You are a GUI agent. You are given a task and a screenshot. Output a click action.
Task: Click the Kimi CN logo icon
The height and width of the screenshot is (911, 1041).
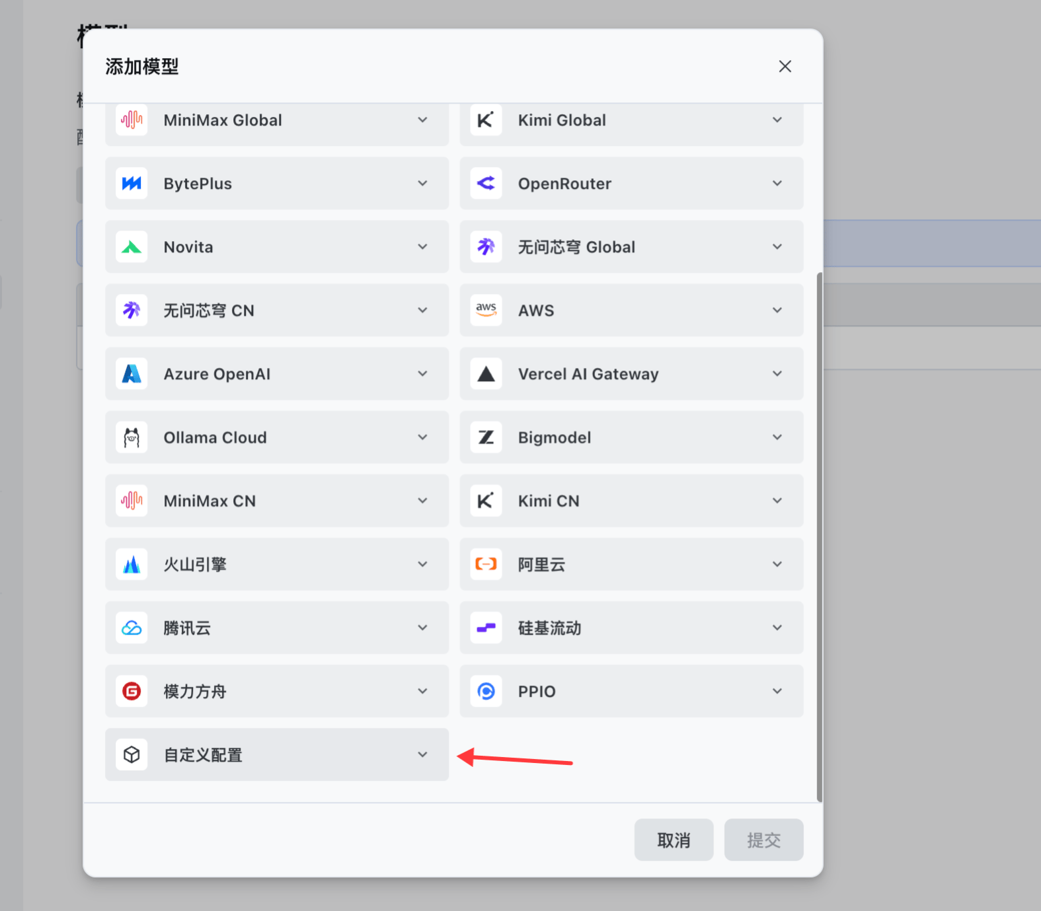[x=486, y=501]
